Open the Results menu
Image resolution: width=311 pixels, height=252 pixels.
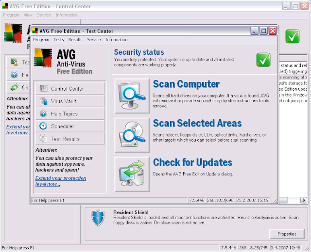coord(75,40)
